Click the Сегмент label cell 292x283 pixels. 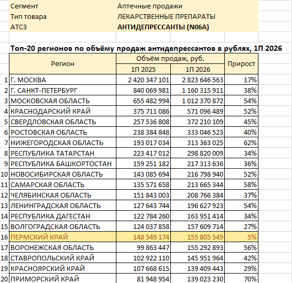pos(62,6)
